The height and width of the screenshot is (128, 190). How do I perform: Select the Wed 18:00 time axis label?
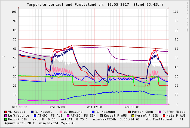pos(132,107)
